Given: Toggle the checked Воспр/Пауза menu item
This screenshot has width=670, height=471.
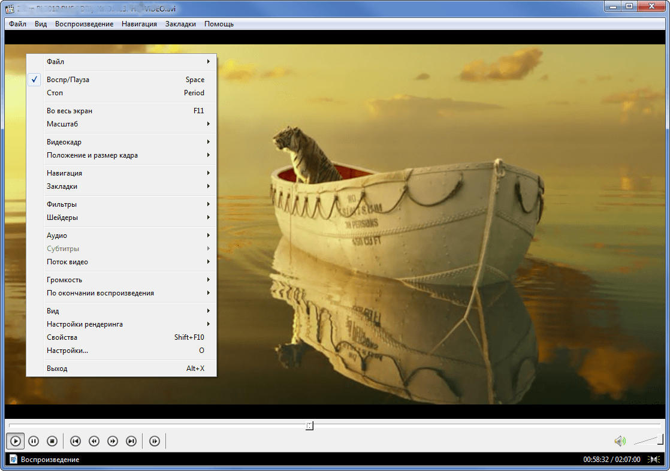Looking at the screenshot, I should [122, 80].
